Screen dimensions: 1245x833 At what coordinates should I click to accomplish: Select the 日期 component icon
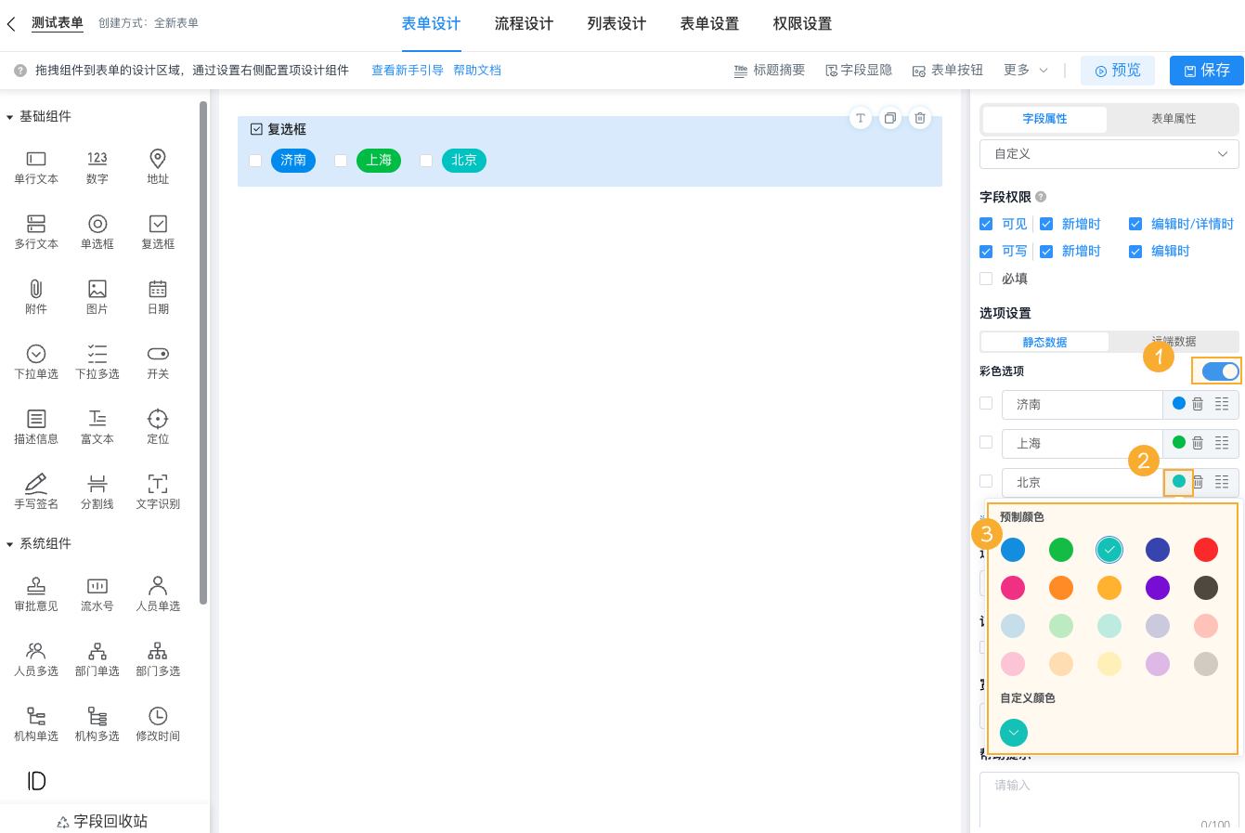click(158, 295)
